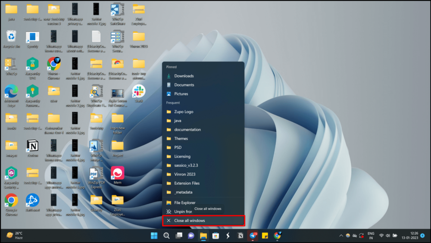Open Vinron - Chrome profile shortcut
Viewport: 431px width, 243px height.
[x=53, y=69]
